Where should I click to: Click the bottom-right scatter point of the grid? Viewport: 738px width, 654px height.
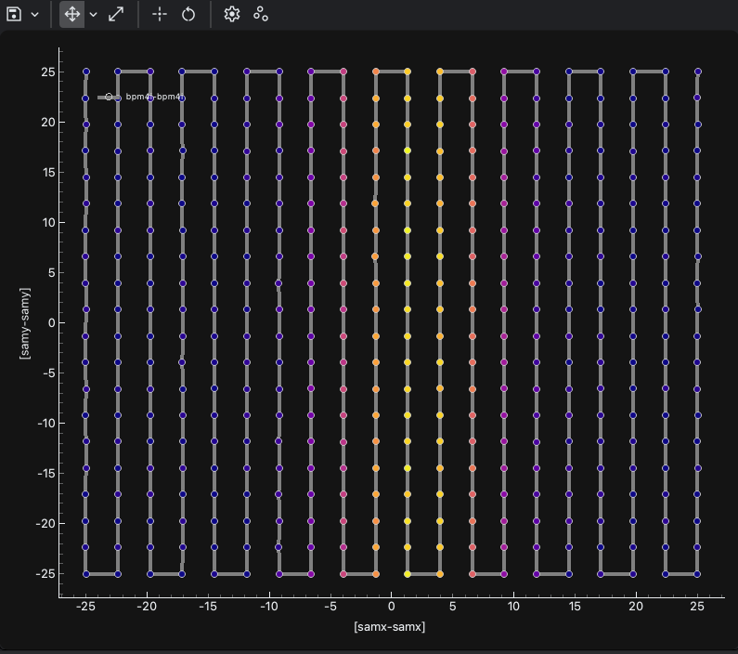pos(698,574)
